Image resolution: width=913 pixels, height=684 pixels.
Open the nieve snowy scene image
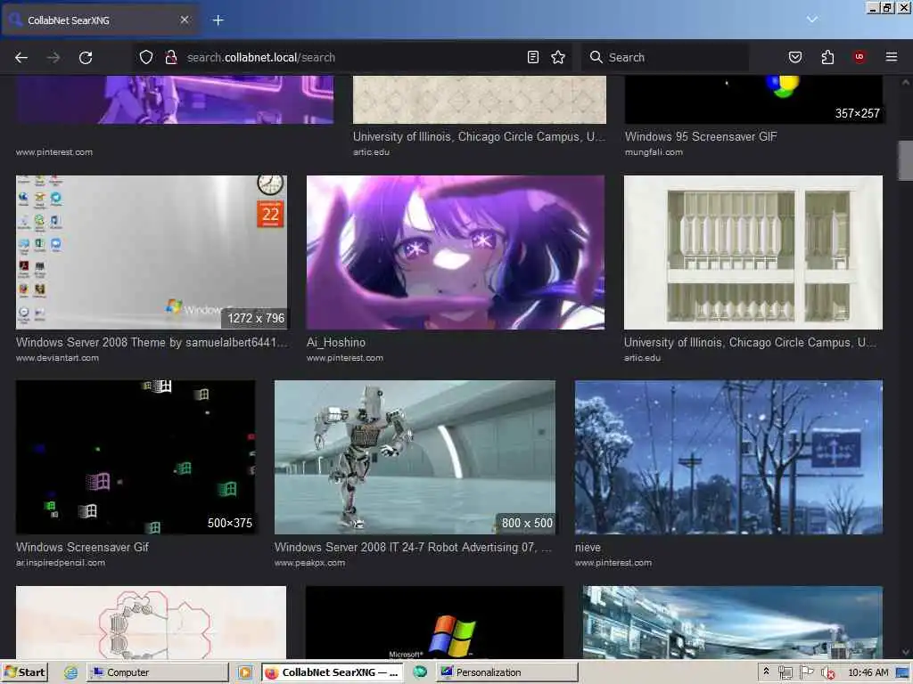coord(728,457)
